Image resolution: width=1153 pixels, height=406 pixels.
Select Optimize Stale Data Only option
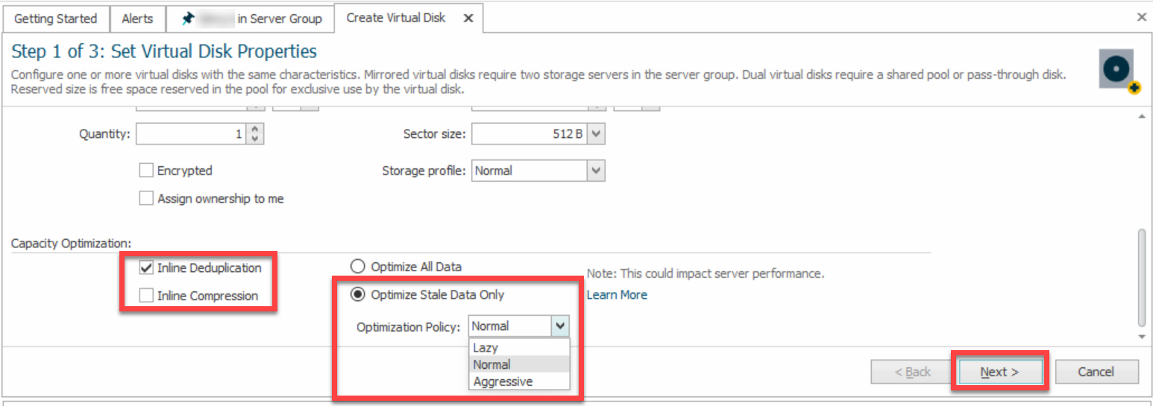point(358,295)
